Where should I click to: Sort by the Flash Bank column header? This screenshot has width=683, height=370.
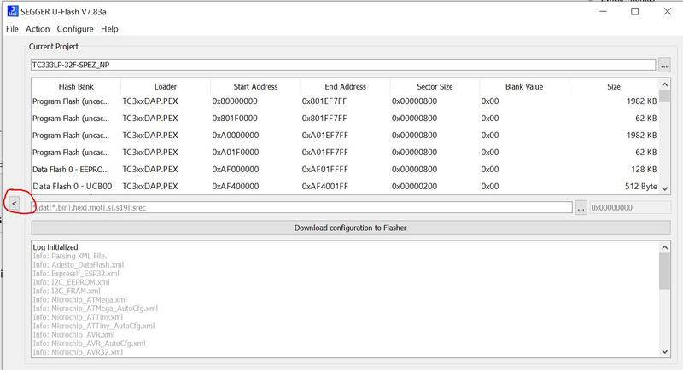click(x=76, y=86)
